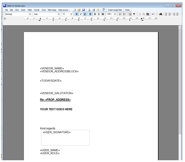Send document via email icon

(x=98, y=10)
